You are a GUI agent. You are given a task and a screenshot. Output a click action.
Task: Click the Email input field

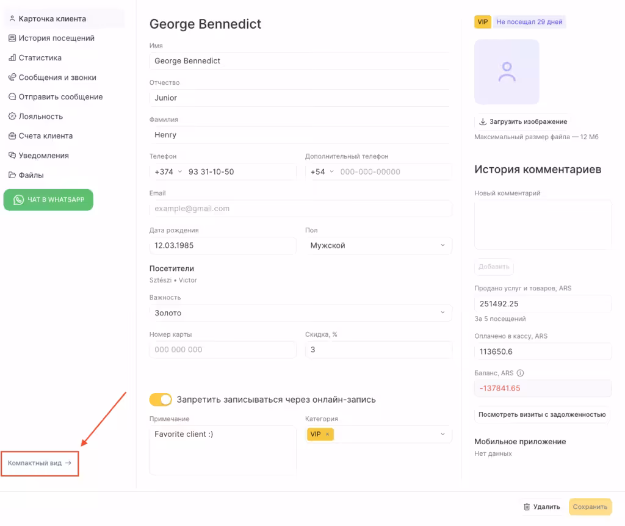[300, 209]
